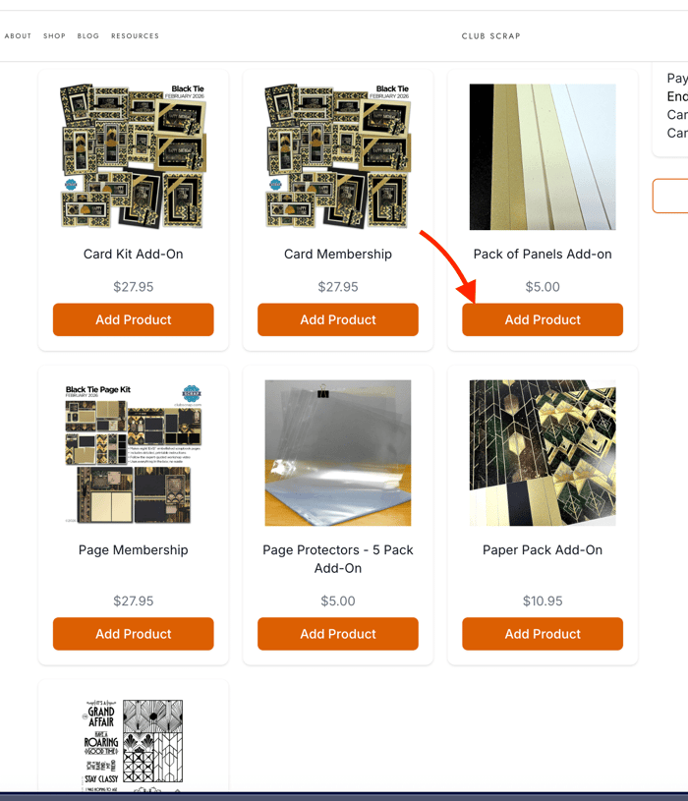View the Black Tie Page Kit image
Screen dimensions: 688x801
click(x=134, y=453)
